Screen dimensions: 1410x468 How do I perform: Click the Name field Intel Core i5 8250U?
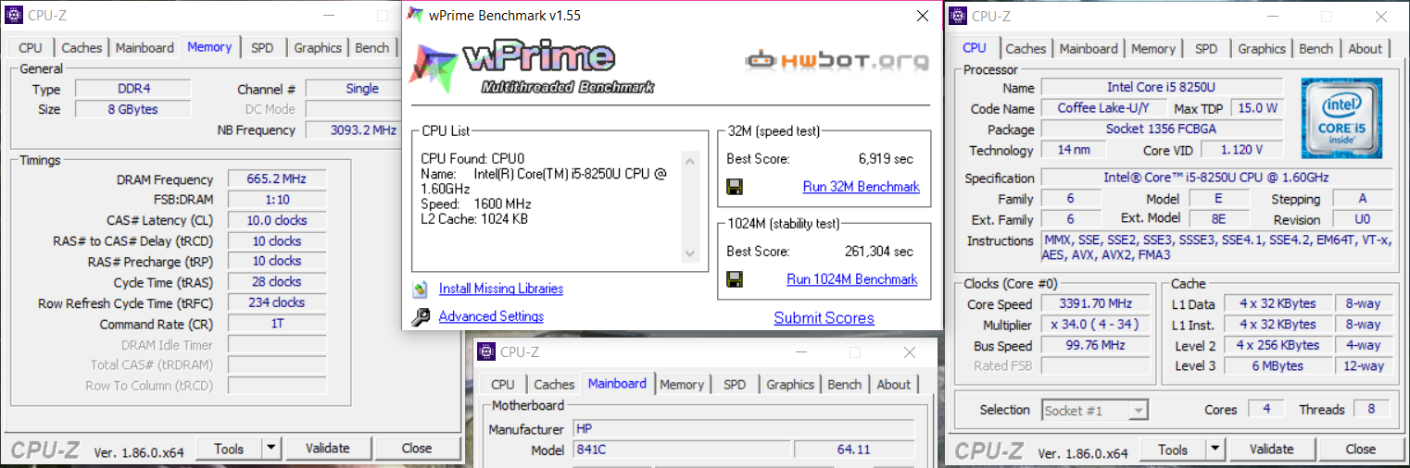(x=1162, y=87)
